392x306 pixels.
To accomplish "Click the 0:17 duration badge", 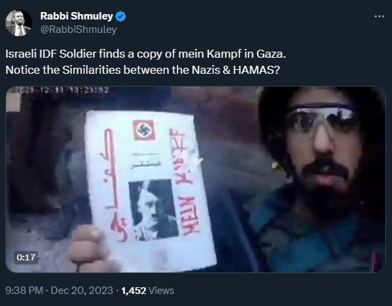I will point(26,257).
